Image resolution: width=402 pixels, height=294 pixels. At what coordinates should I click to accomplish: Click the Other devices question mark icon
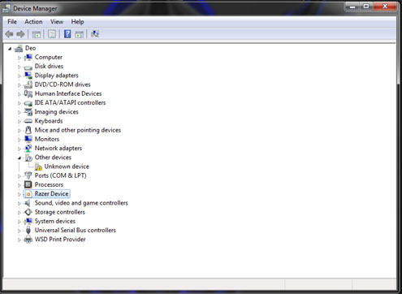click(28, 158)
